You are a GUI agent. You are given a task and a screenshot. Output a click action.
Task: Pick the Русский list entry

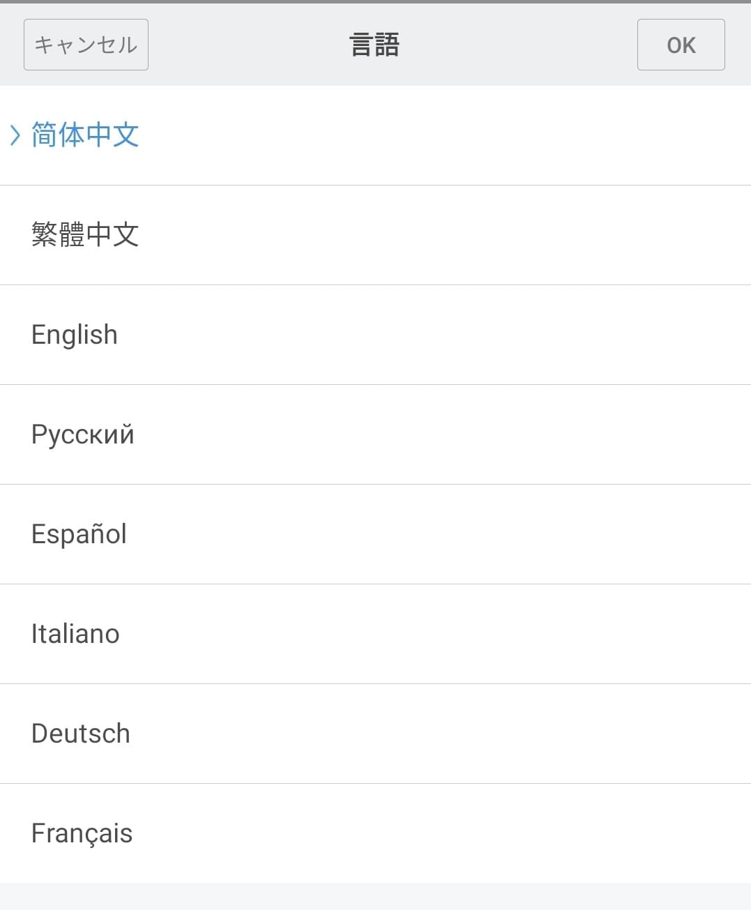tap(83, 434)
